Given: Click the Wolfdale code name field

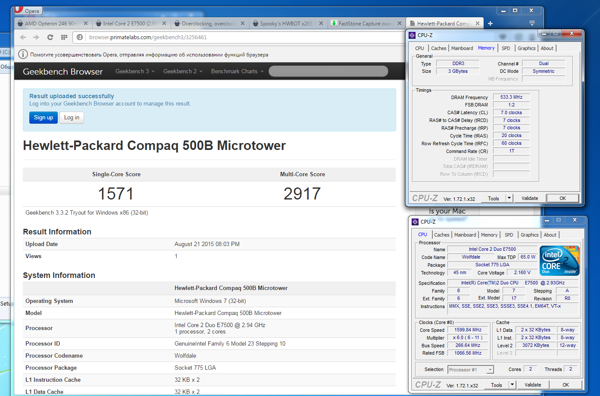Looking at the screenshot, I should click(471, 257).
